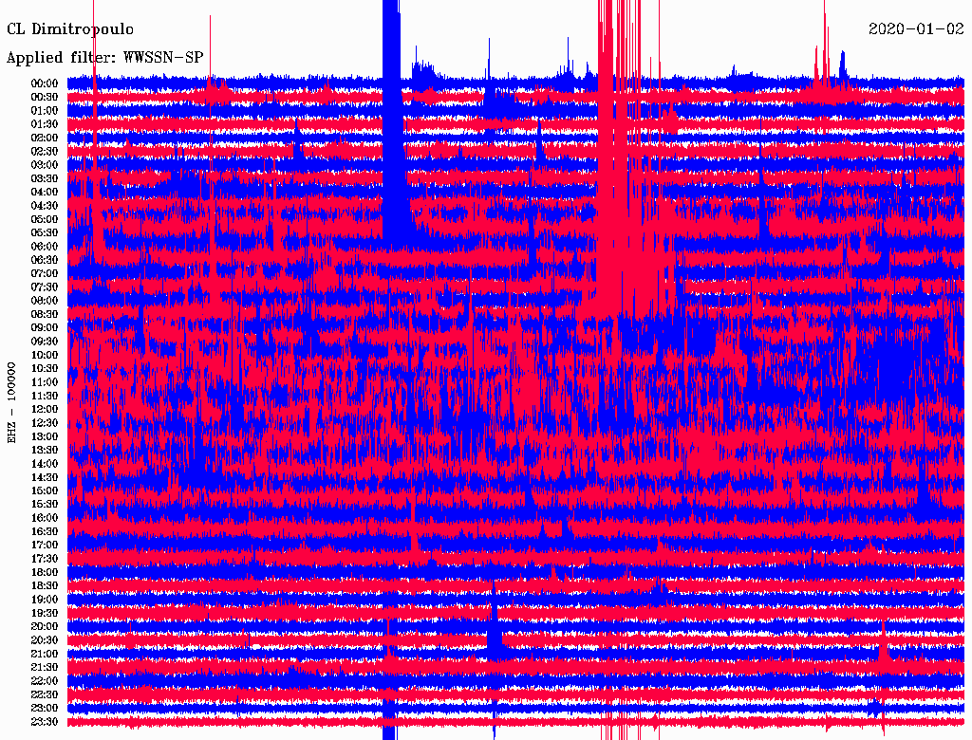Click the 23:30 time label
This screenshot has width=972, height=740.
(45, 721)
